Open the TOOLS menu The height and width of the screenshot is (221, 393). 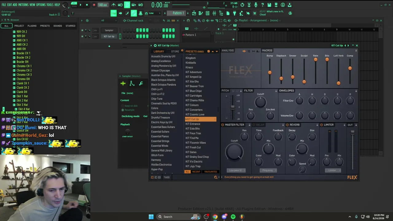click(x=50, y=5)
